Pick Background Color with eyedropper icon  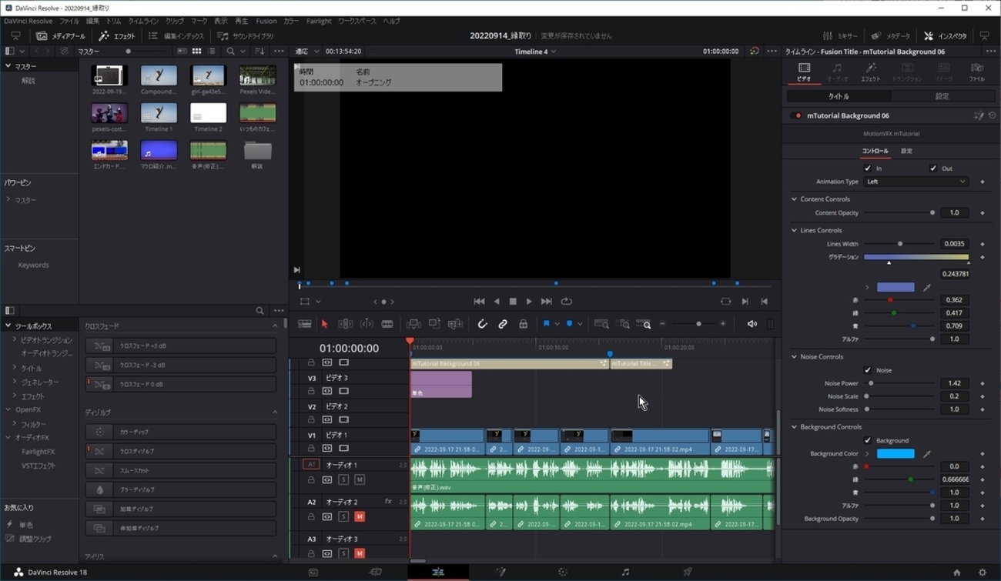[x=927, y=454]
